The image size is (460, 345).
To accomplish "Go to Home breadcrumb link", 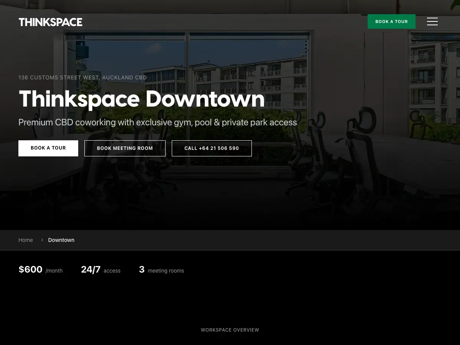I will pyautogui.click(x=26, y=240).
